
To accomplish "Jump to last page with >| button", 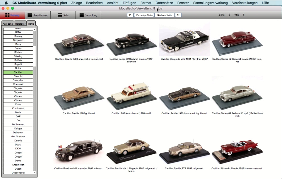I will tap(178, 15).
